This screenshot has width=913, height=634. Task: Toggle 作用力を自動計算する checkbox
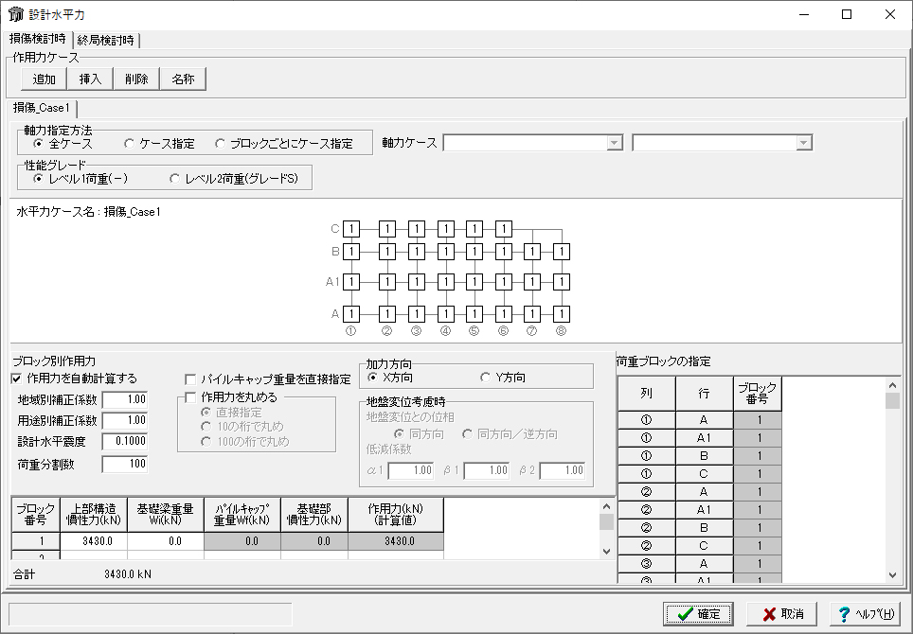pos(16,379)
